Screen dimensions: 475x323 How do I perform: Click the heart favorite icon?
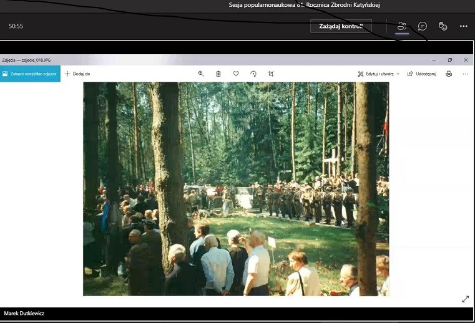tap(236, 74)
